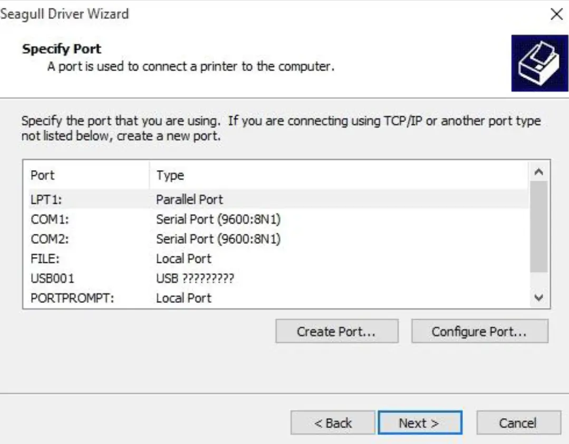Go back to the previous wizard step
The height and width of the screenshot is (444, 569).
(x=332, y=422)
